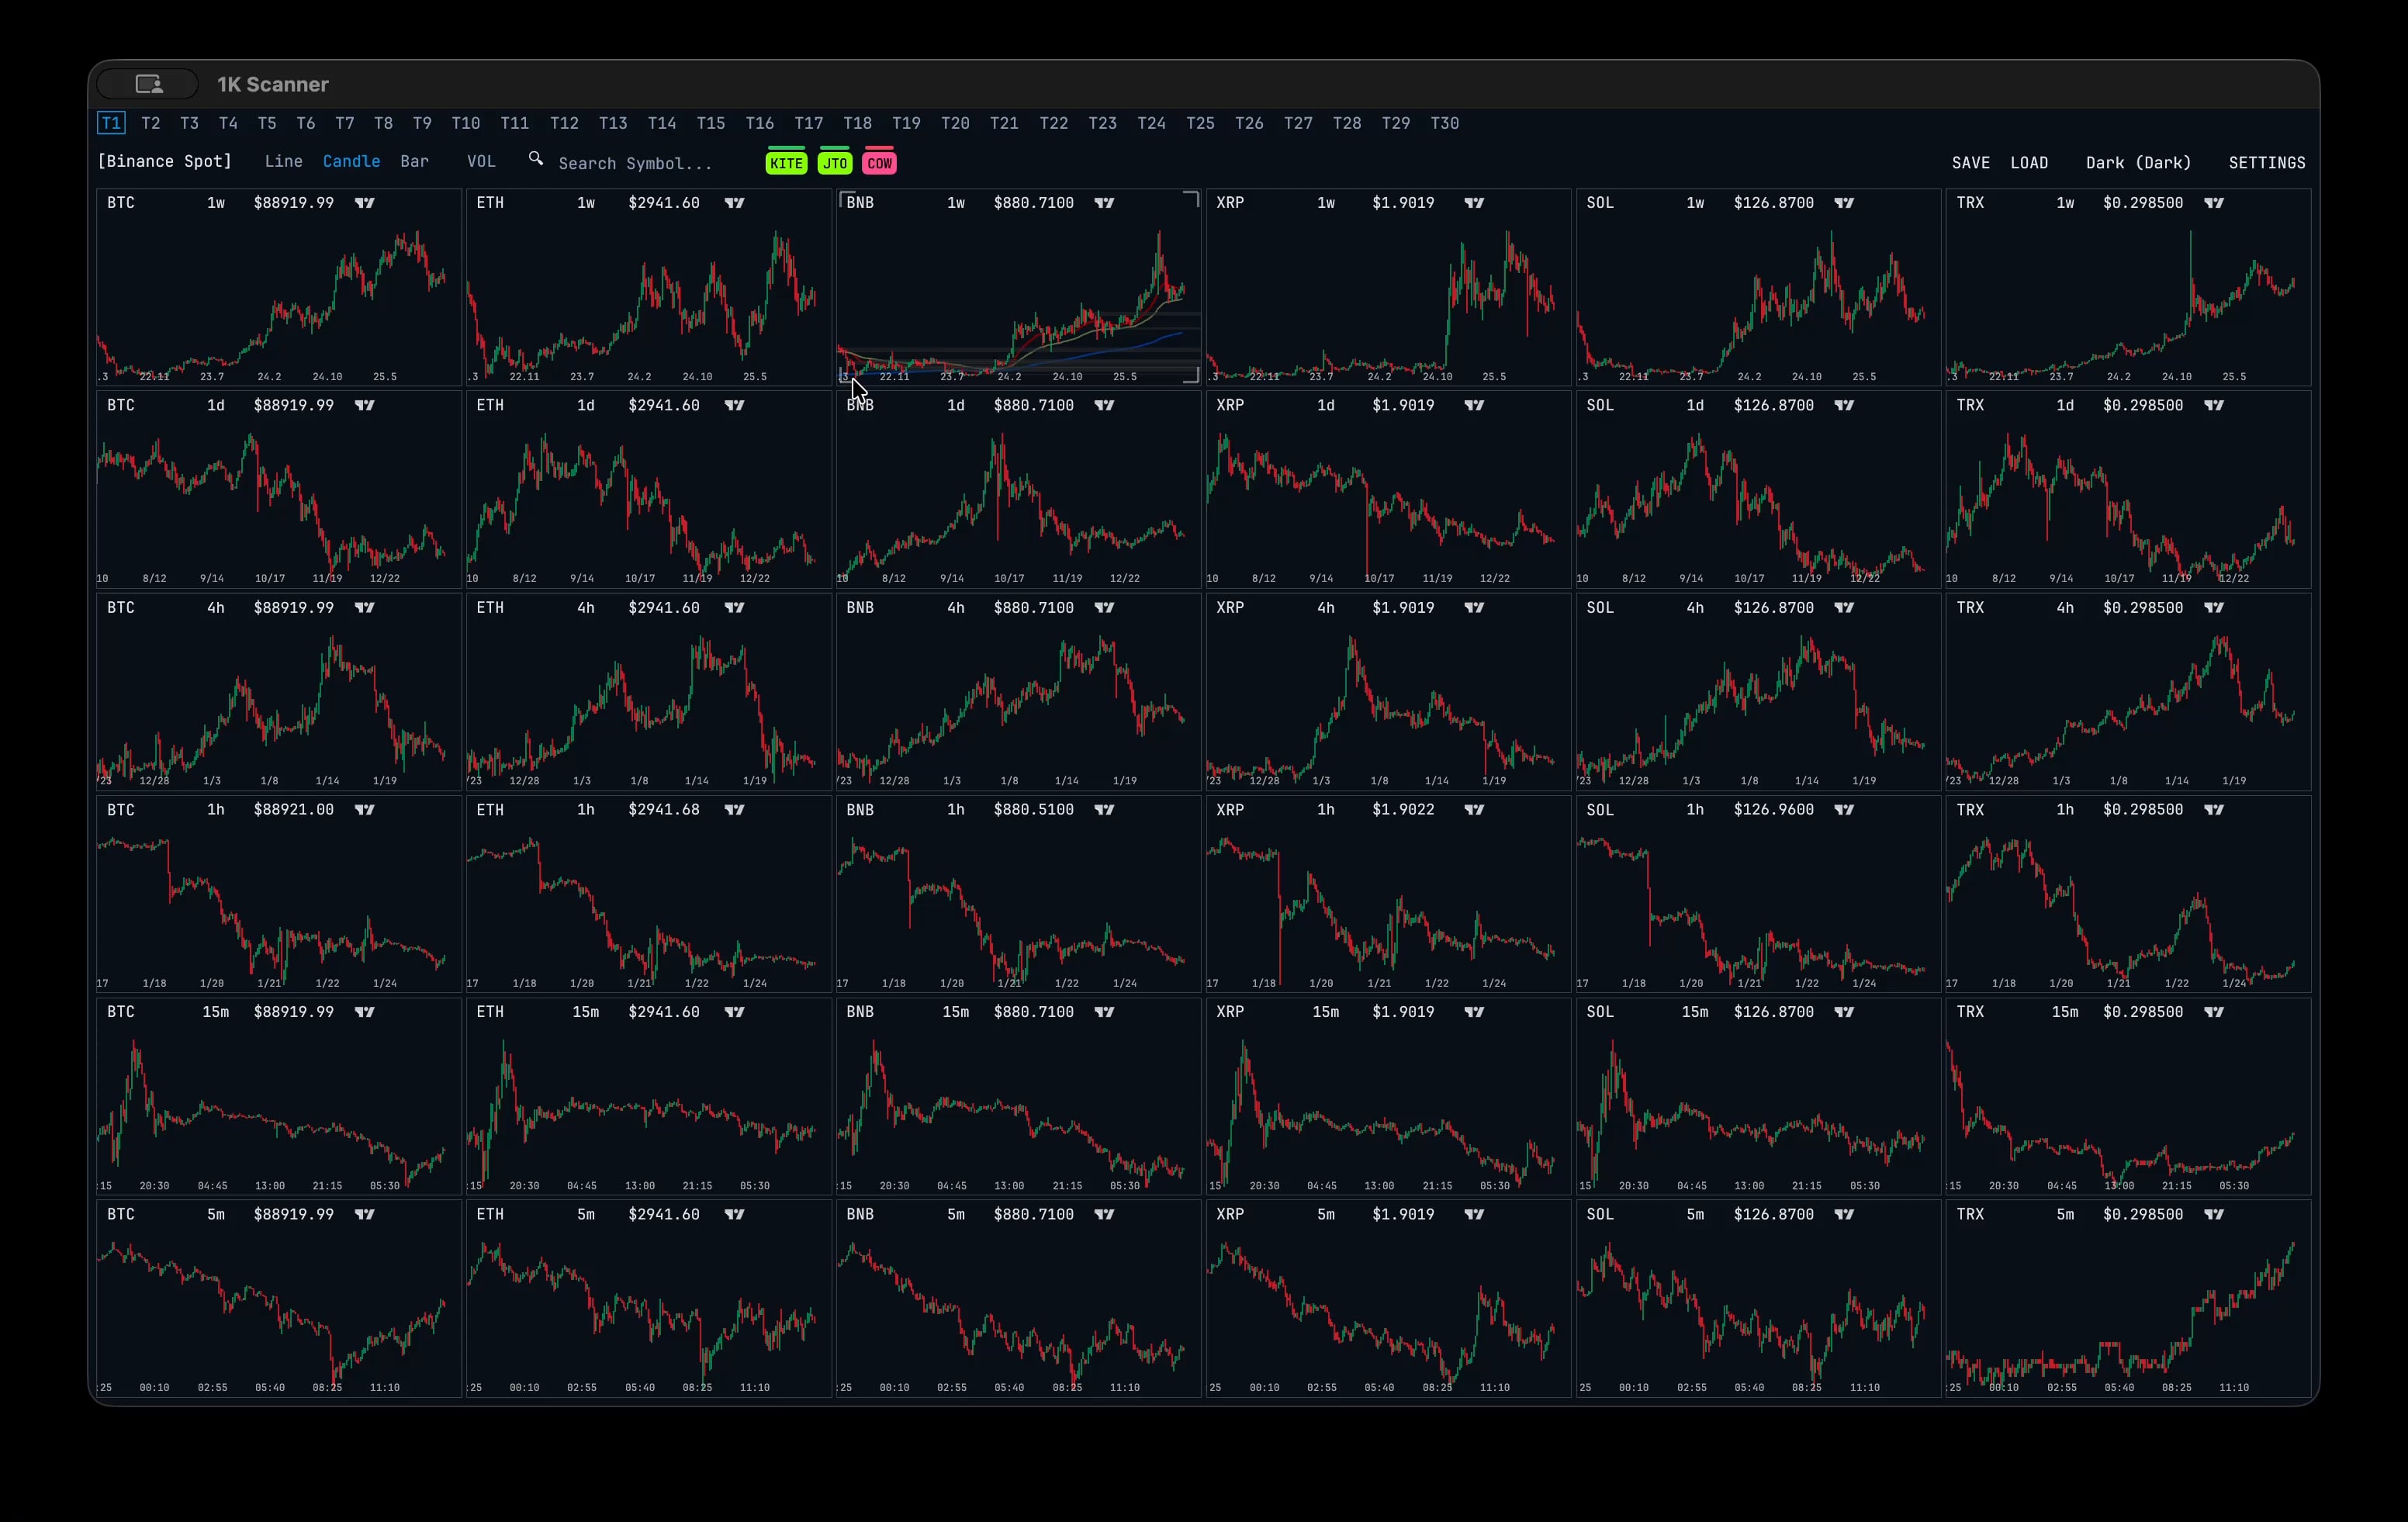Click TradingView icon on ETH 1d chart
Viewport: 2408px width, 1522px height.
click(735, 405)
